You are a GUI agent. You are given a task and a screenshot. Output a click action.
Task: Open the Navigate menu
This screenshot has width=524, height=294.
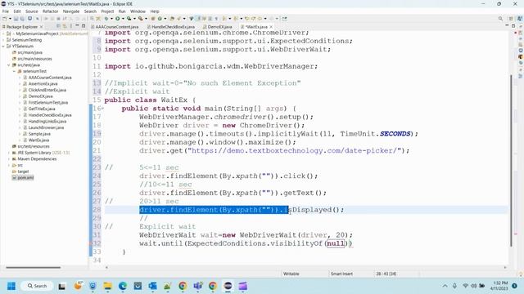point(71,11)
